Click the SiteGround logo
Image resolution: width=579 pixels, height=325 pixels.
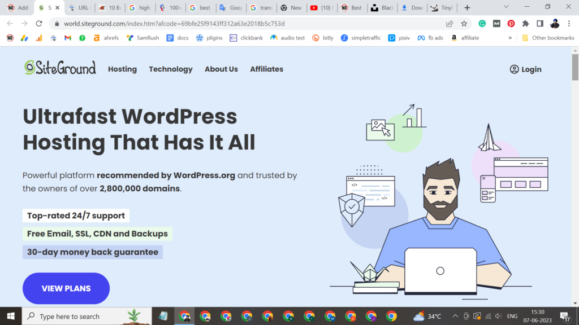(60, 68)
